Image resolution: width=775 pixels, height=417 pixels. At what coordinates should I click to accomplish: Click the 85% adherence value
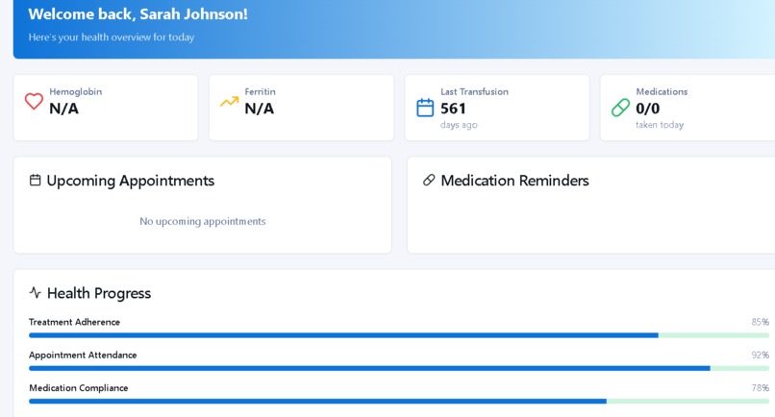761,322
